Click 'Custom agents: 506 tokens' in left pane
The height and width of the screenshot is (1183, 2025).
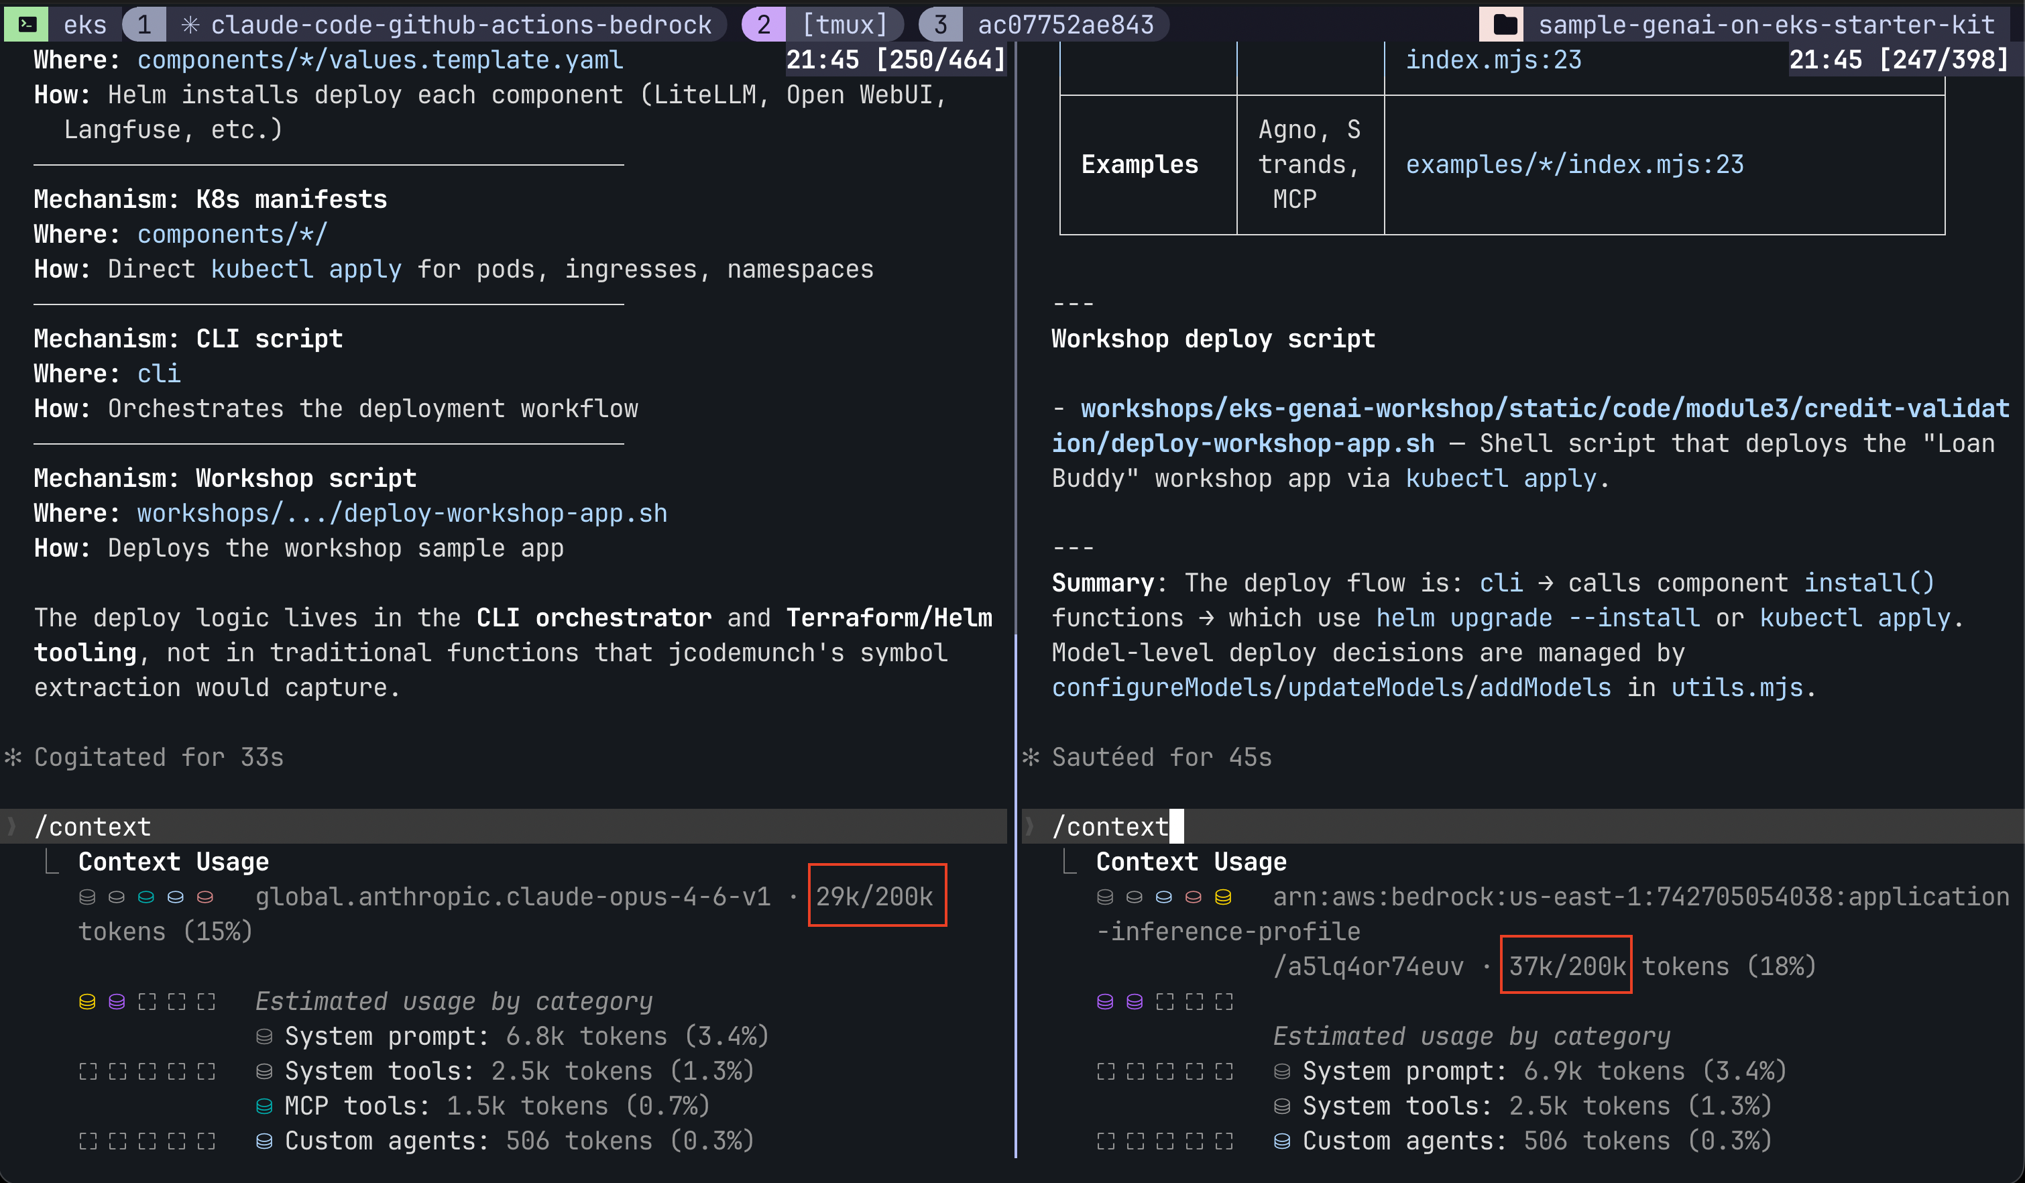click(x=520, y=1141)
